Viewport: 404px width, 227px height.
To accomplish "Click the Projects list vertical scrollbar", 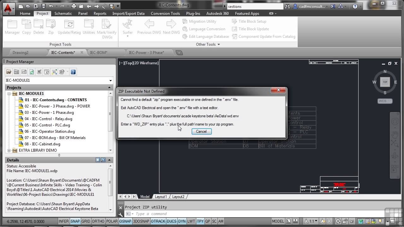I will pos(110,122).
